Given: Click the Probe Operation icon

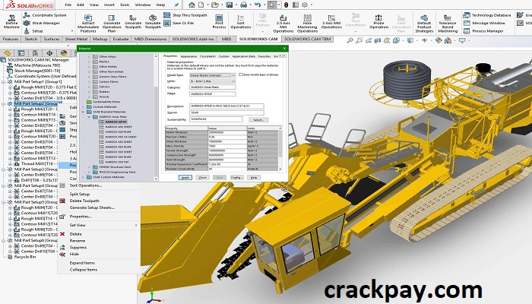Looking at the screenshot, I should (x=378, y=22).
